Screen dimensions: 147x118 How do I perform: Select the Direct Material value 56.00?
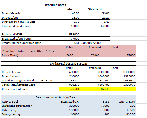pyautogui.click(x=106, y=13)
